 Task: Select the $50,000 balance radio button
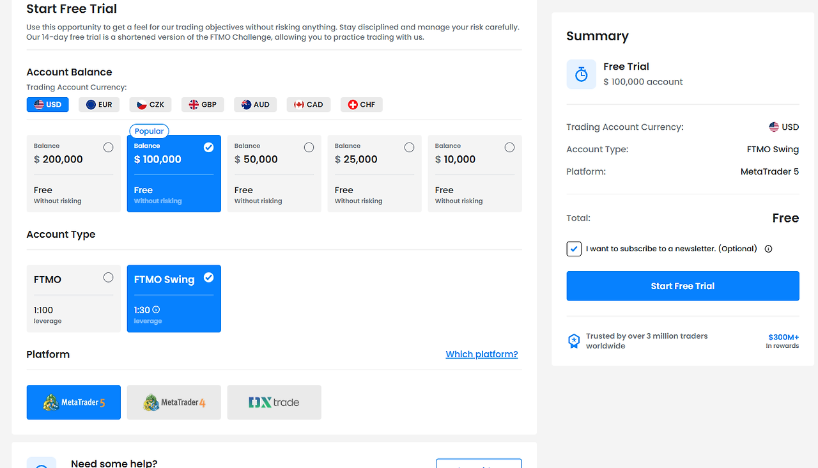tap(309, 147)
